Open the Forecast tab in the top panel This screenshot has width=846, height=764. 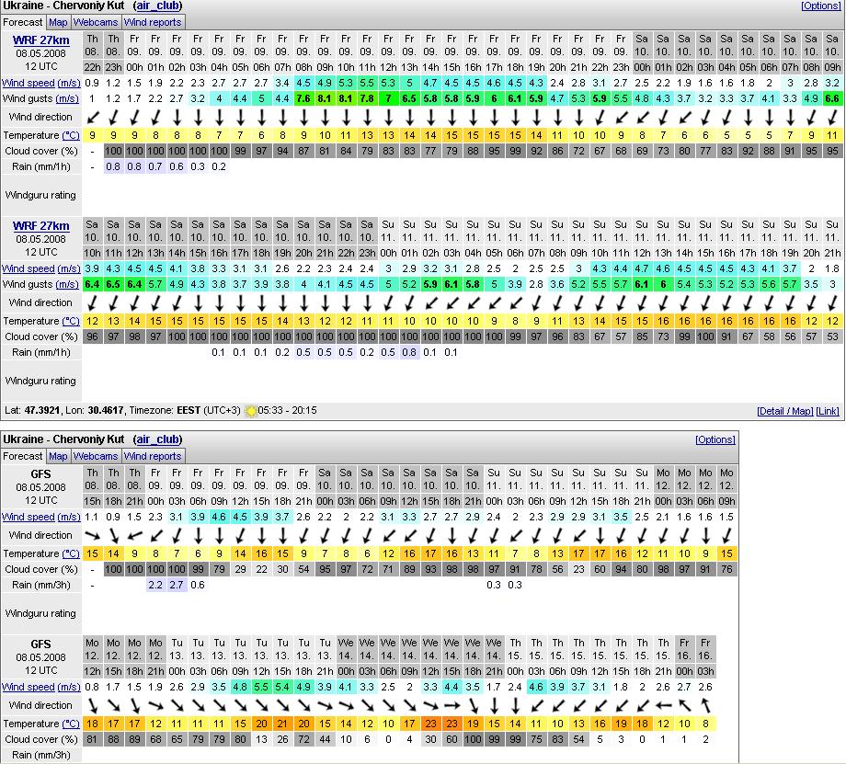click(x=23, y=22)
